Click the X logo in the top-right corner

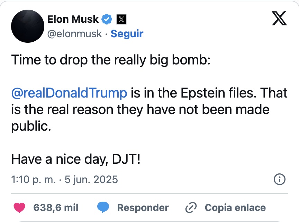click(x=279, y=19)
